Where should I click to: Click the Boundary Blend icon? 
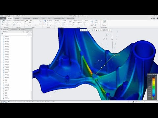[x=92, y=21]
